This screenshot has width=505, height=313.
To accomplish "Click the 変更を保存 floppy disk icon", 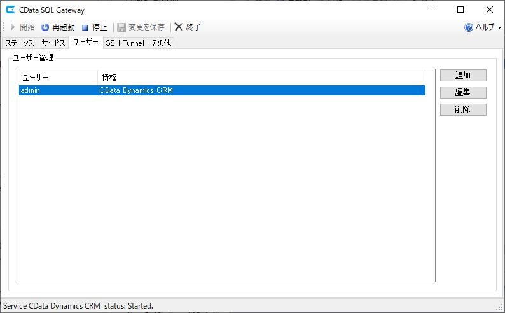I will tap(121, 27).
